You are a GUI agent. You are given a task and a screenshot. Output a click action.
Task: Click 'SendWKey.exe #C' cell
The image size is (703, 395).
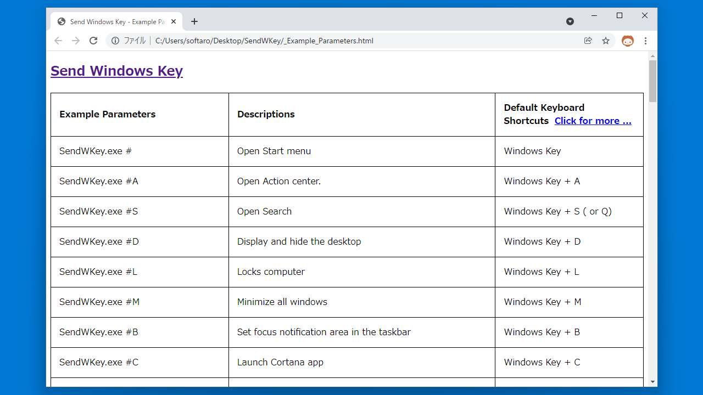point(140,363)
